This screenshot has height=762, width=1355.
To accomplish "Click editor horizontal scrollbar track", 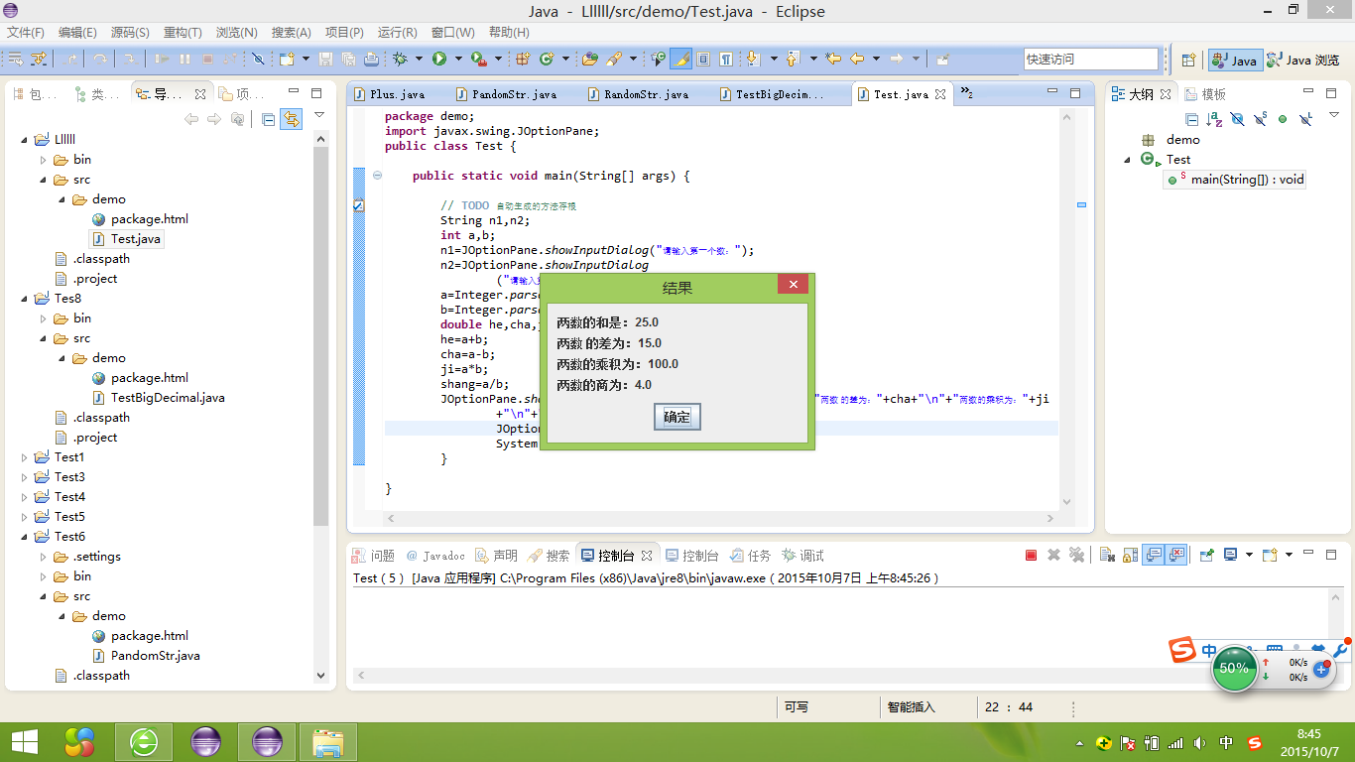I will (720, 518).
